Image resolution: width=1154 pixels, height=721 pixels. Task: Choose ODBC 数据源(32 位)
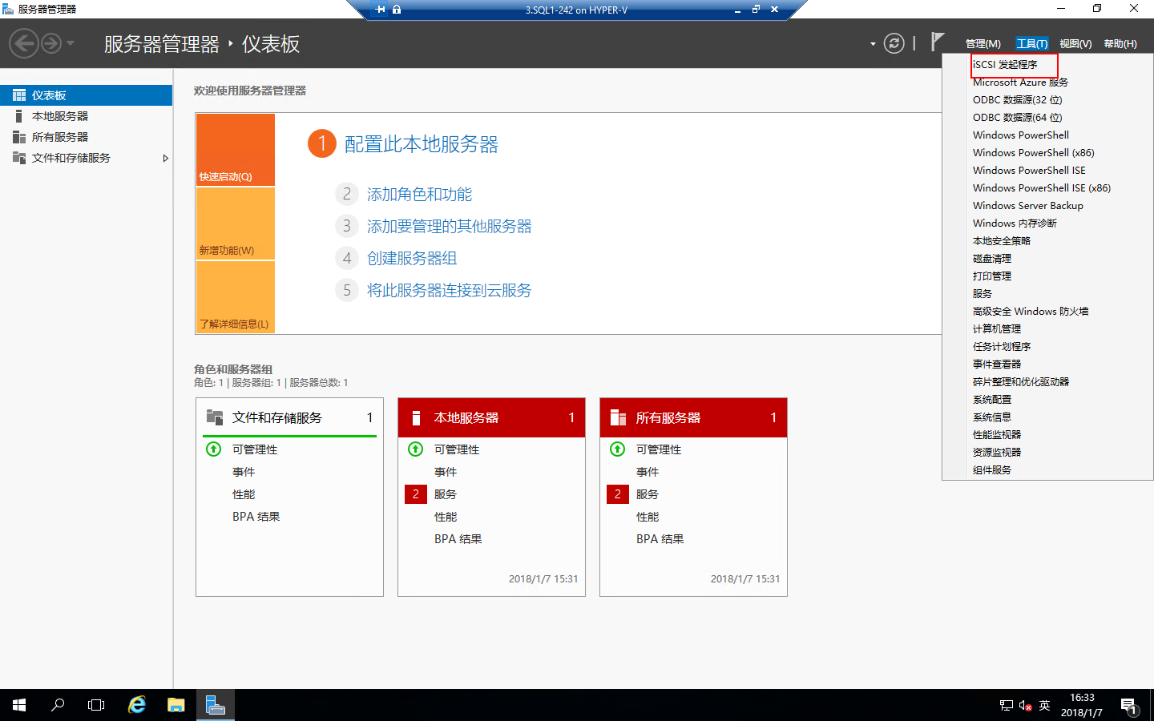coord(1017,100)
